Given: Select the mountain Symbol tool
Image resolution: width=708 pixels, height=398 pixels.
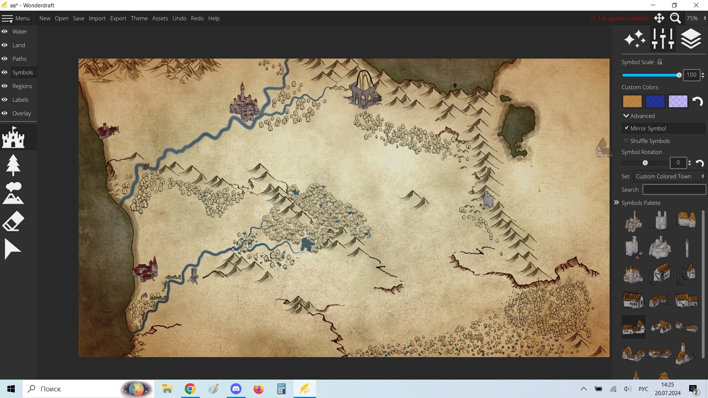Looking at the screenshot, I should [x=13, y=193].
